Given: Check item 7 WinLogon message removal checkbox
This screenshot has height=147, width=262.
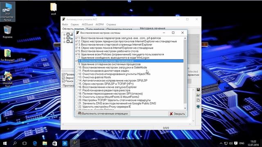Looking at the screenshot, I should [x=77, y=58].
